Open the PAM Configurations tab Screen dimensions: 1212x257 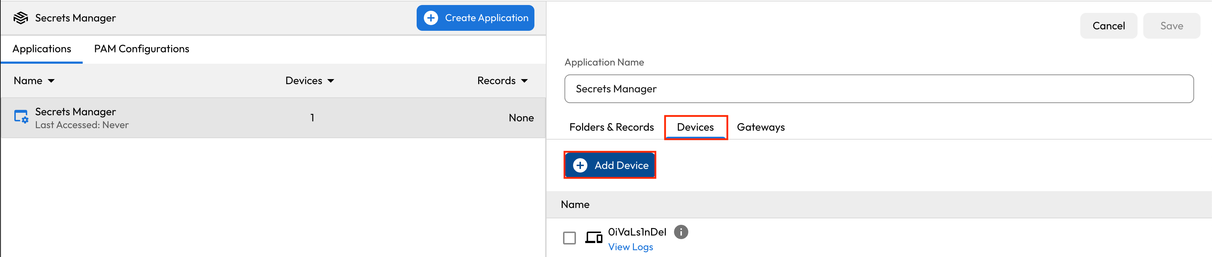point(142,49)
